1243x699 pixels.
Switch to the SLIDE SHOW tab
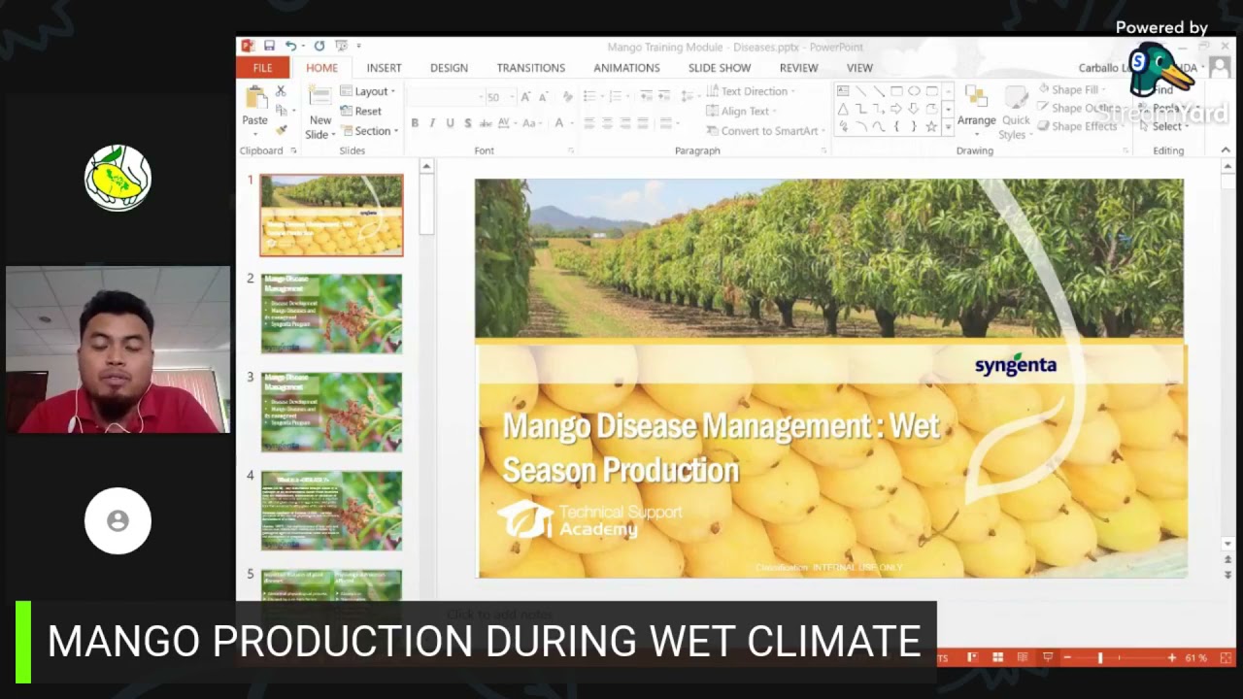tap(720, 68)
